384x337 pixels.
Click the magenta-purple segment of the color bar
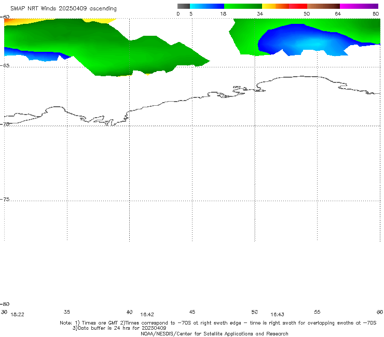click(x=359, y=6)
